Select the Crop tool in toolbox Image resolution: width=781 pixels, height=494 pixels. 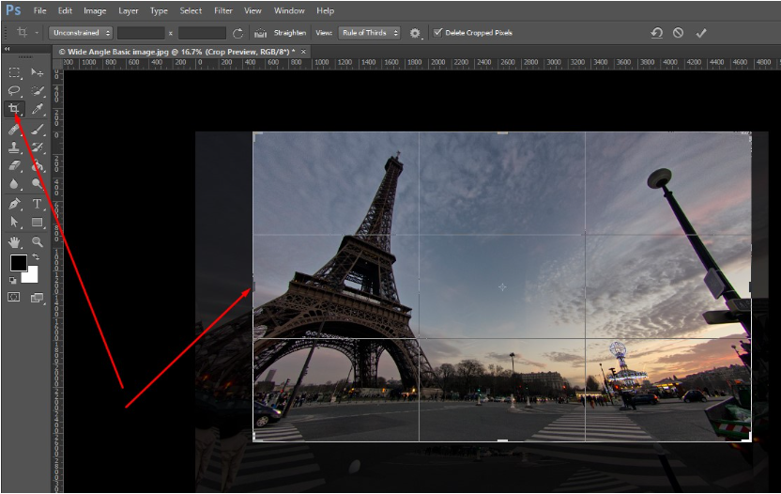pyautogui.click(x=14, y=109)
